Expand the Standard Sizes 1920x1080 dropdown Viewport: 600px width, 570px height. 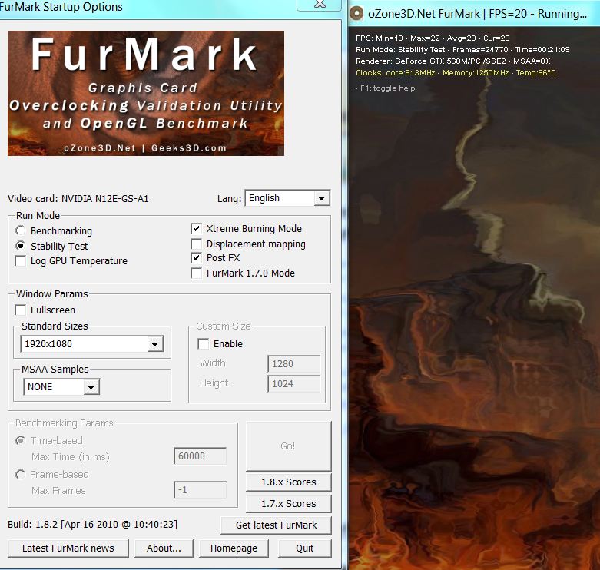(x=92, y=344)
